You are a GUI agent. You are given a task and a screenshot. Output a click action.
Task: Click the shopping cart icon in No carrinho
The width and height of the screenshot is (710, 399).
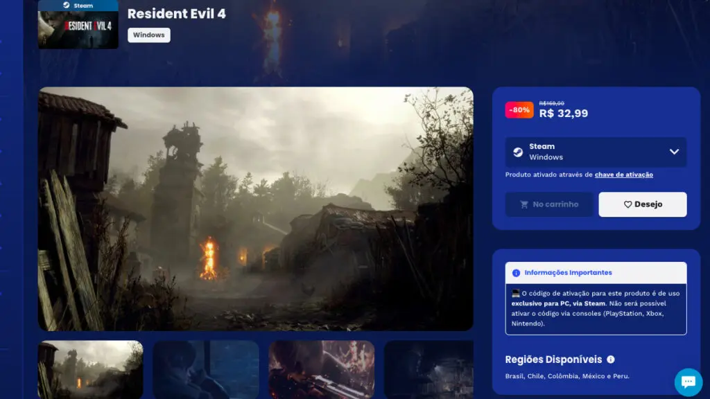(524, 204)
